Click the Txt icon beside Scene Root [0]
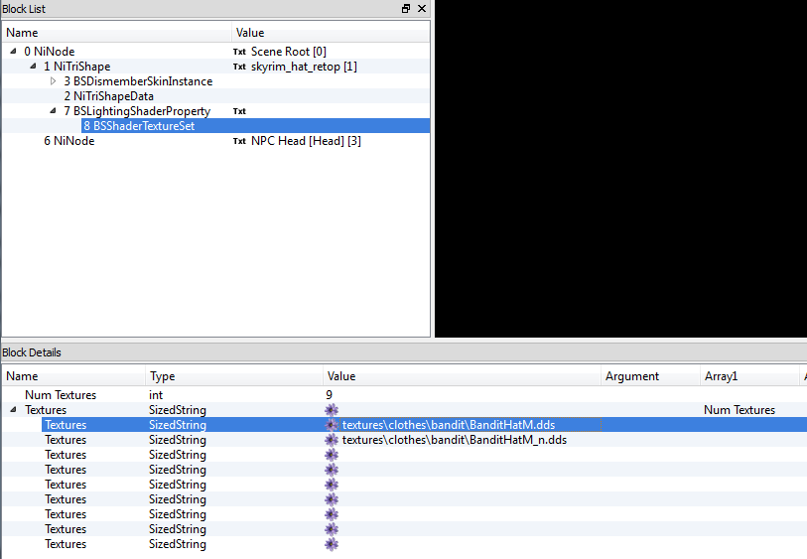Screen dimensions: 807x559 [239, 52]
